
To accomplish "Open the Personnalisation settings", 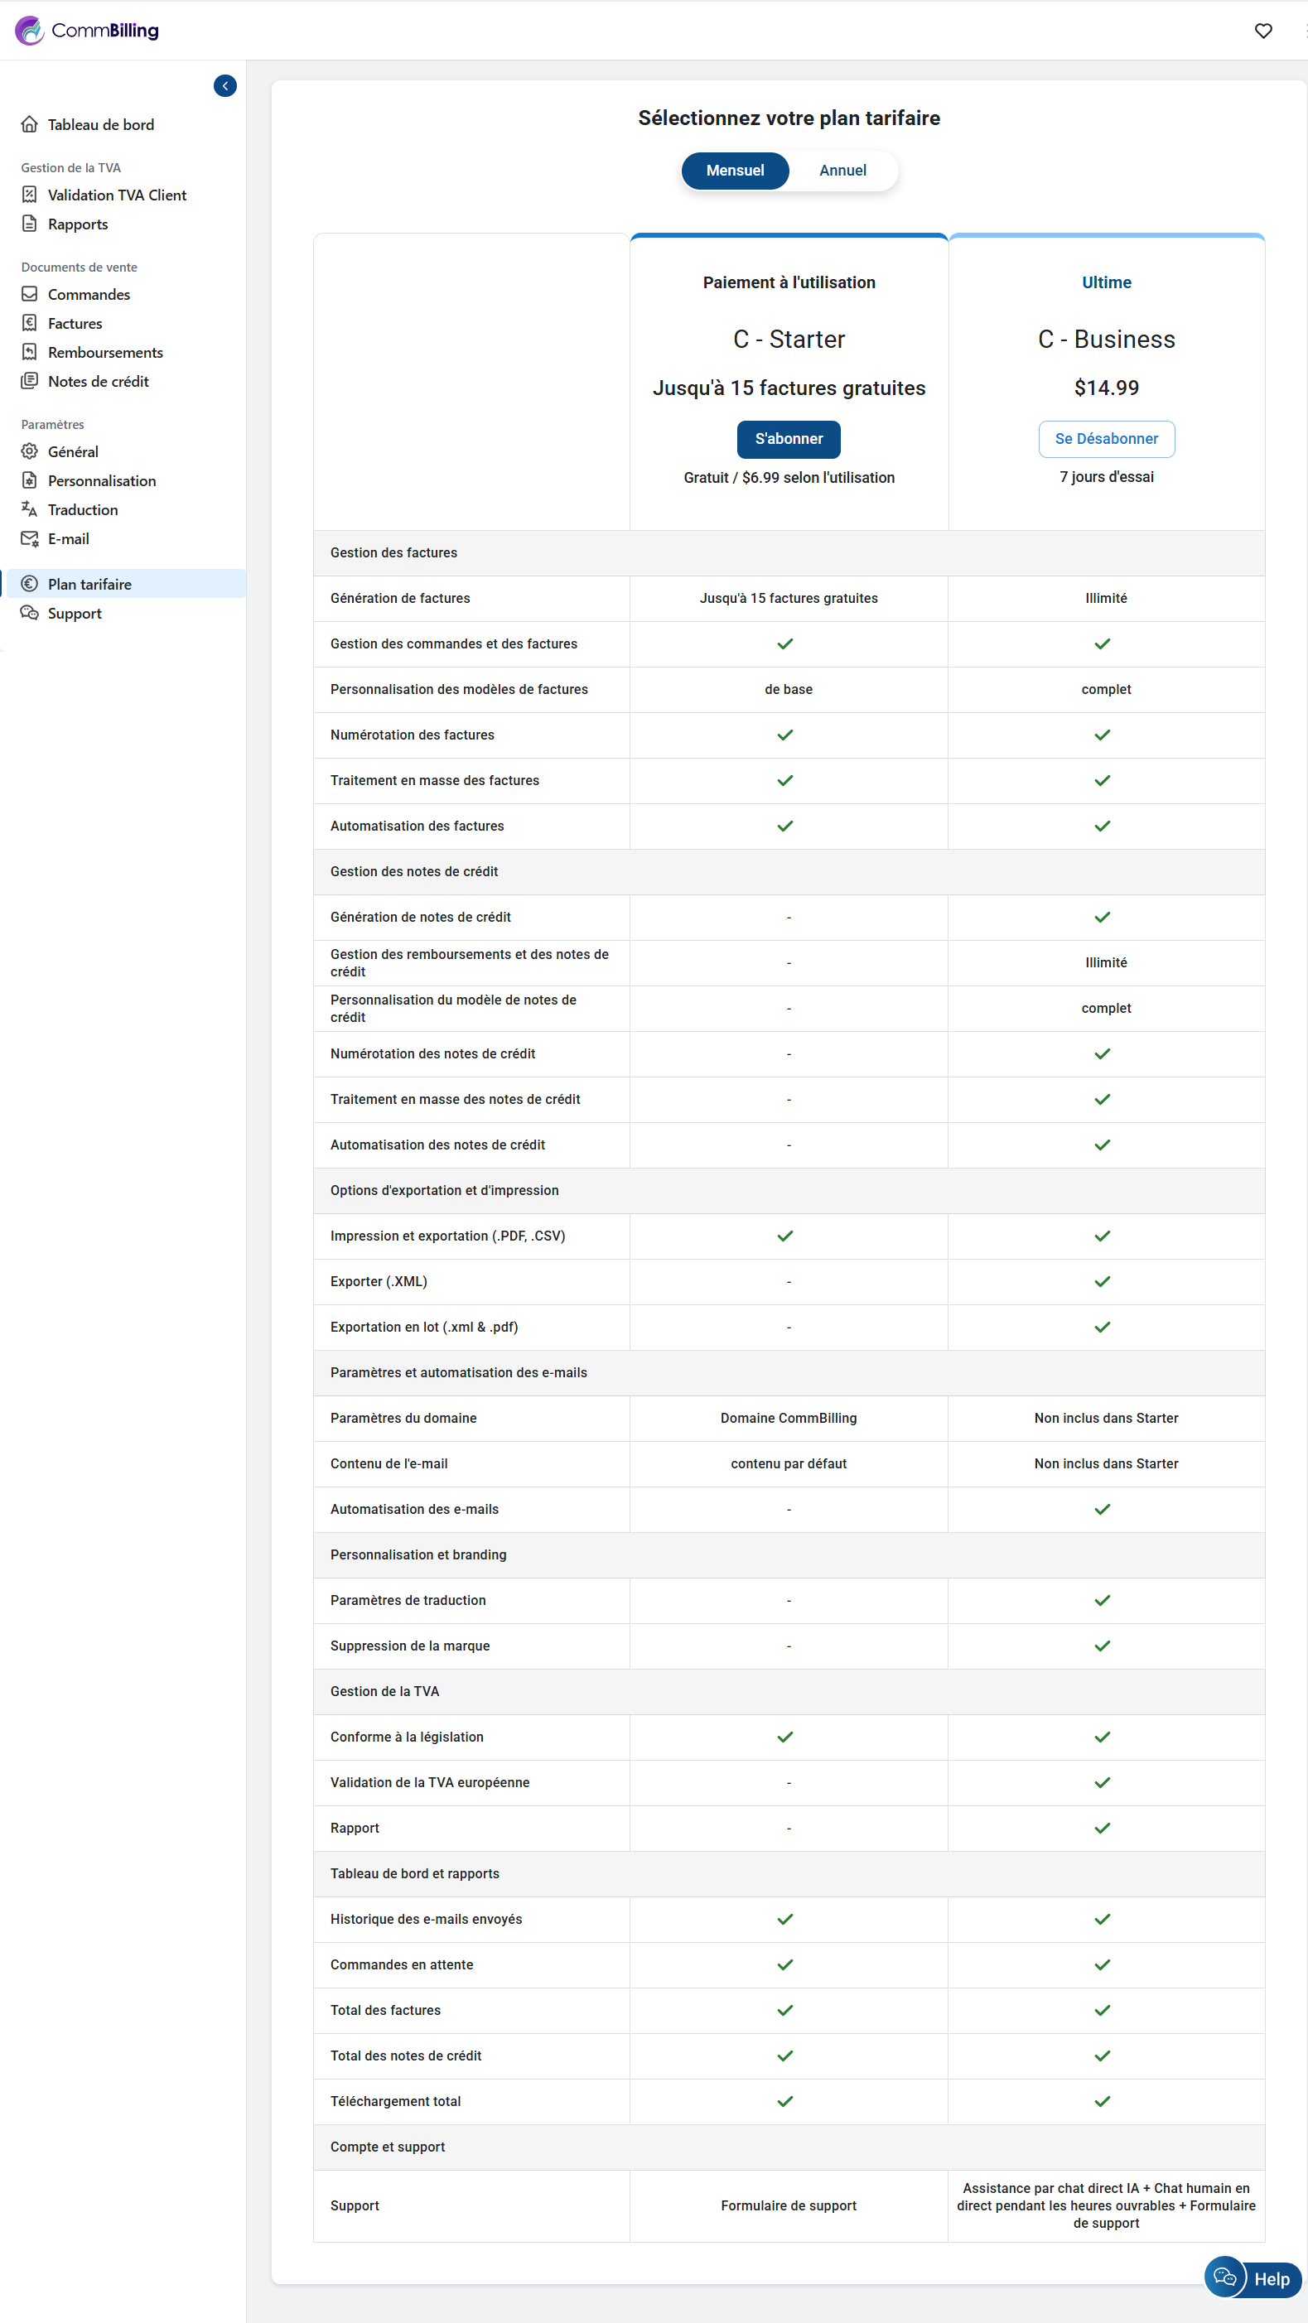I will [101, 480].
